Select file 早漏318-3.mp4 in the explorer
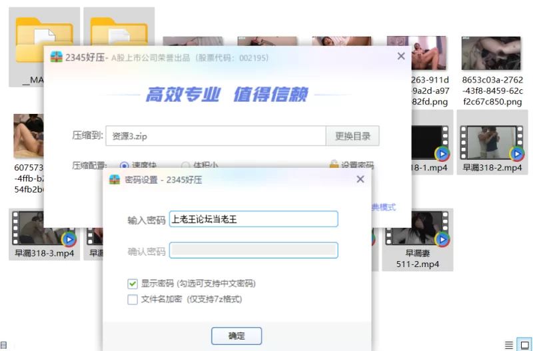 click(44, 234)
